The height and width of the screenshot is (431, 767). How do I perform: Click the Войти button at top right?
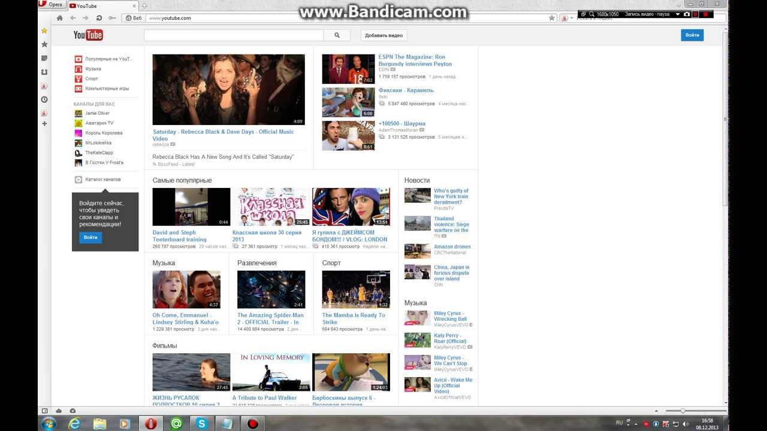pos(692,35)
